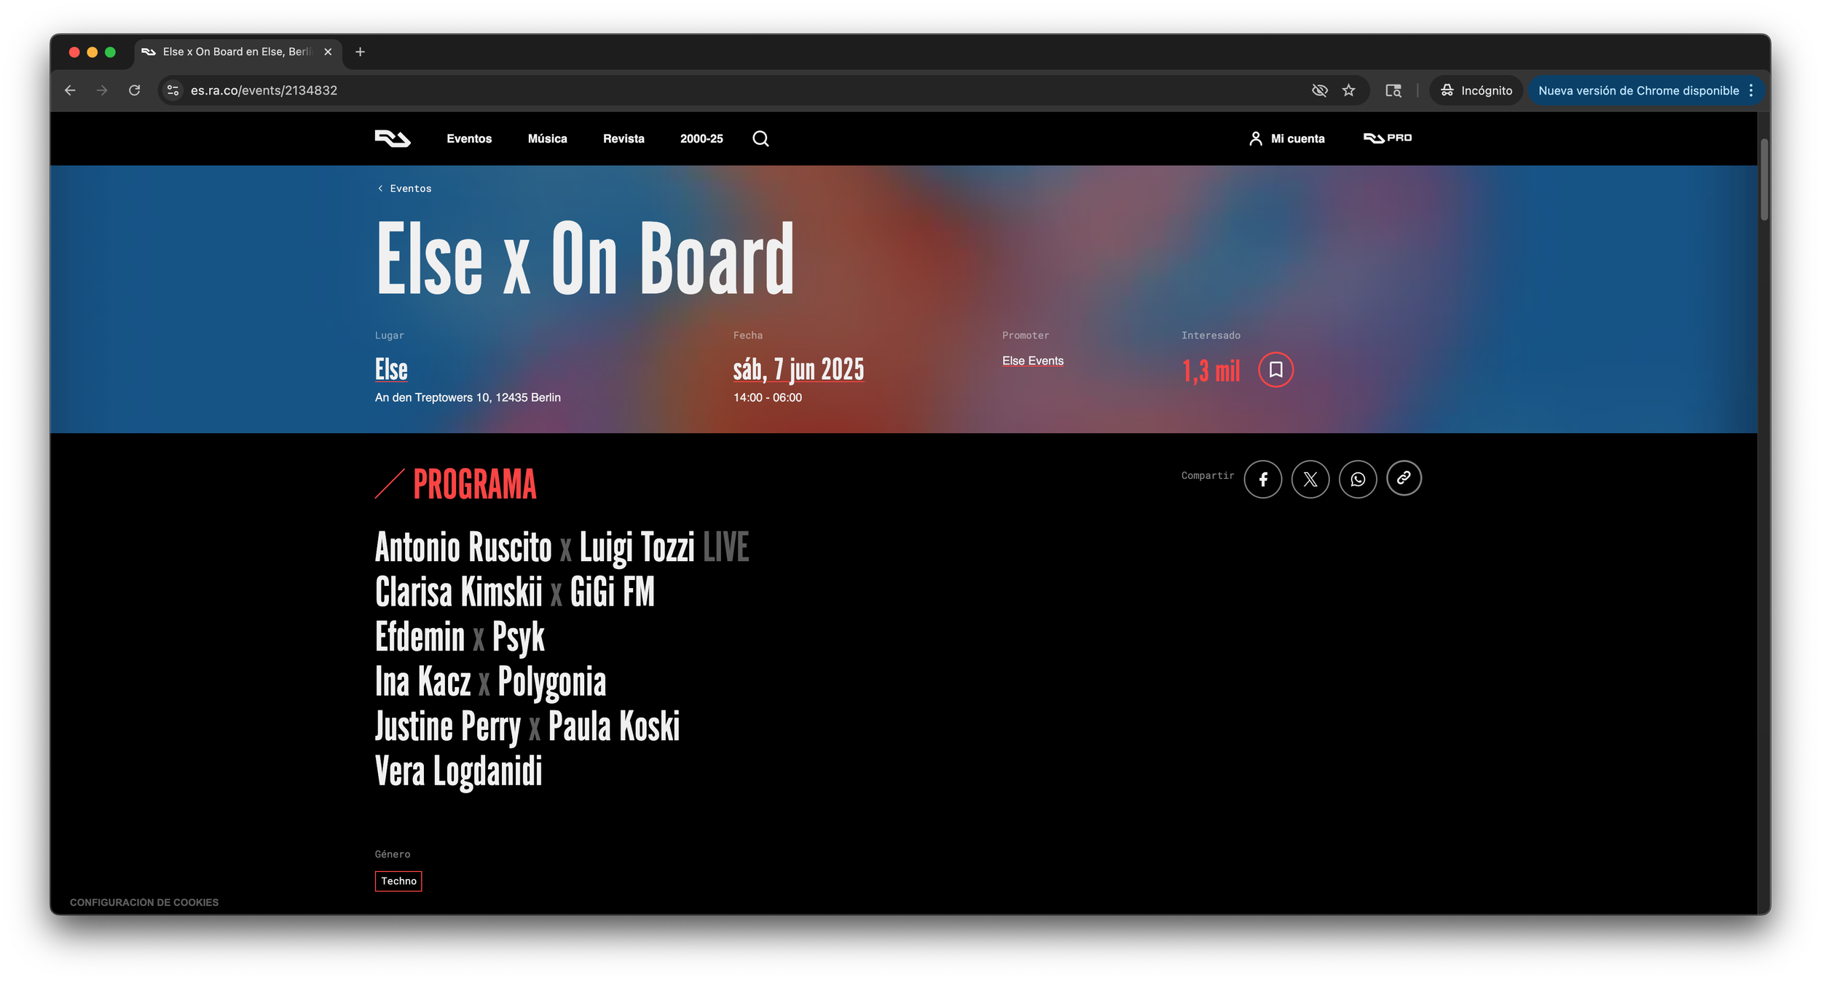Share event on Facebook

(1262, 479)
